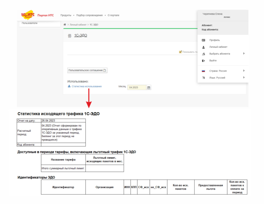Click the Статистика исходящего трафика 1С-ЭДО heading
Screen dimensions: 264x204
tap(59, 114)
